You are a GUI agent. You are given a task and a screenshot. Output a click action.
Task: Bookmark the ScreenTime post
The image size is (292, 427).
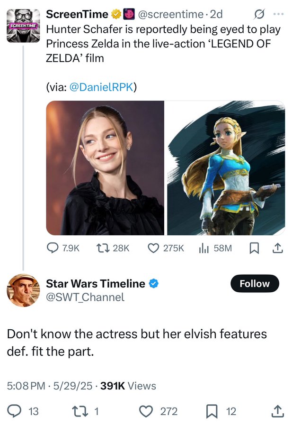point(254,248)
